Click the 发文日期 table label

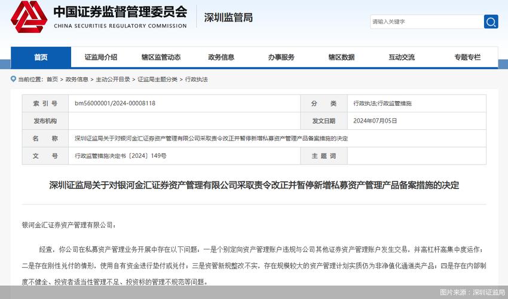pos(324,121)
